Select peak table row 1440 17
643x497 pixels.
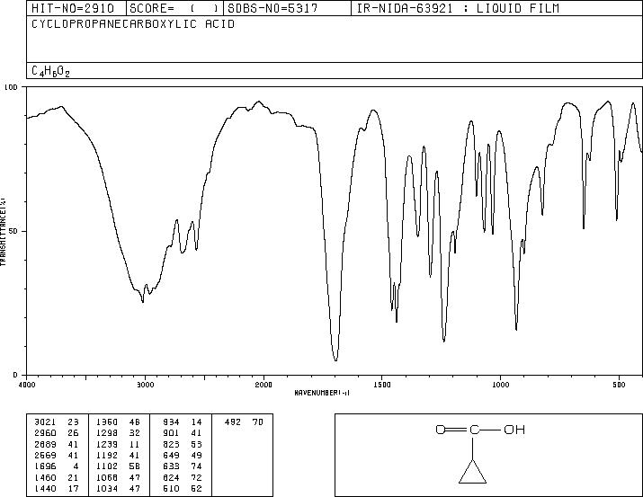(57, 489)
